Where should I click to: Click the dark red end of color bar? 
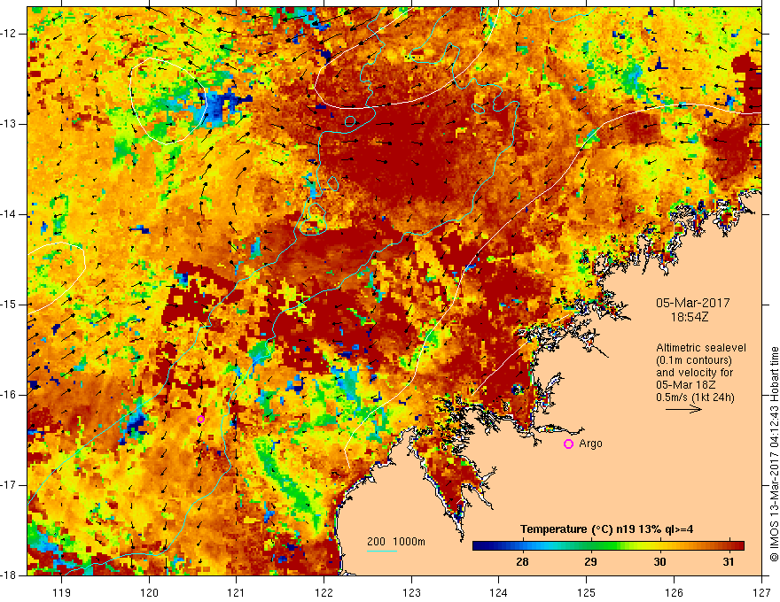pyautogui.click(x=737, y=545)
